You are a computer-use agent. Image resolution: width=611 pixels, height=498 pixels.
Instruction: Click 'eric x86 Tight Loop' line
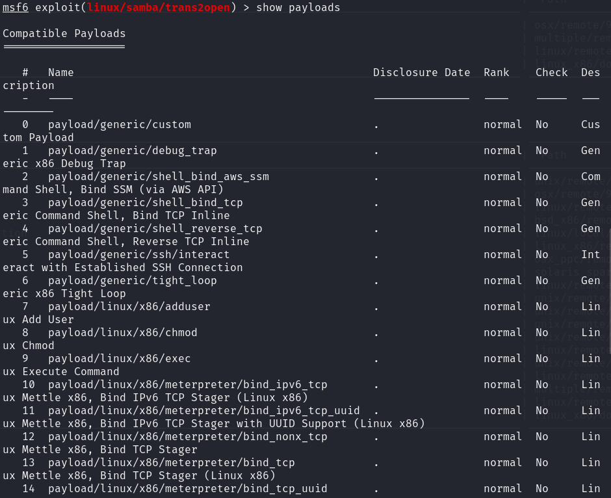pos(64,294)
